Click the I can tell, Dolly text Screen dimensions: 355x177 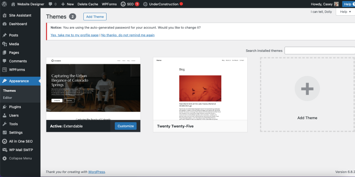pos(321,12)
